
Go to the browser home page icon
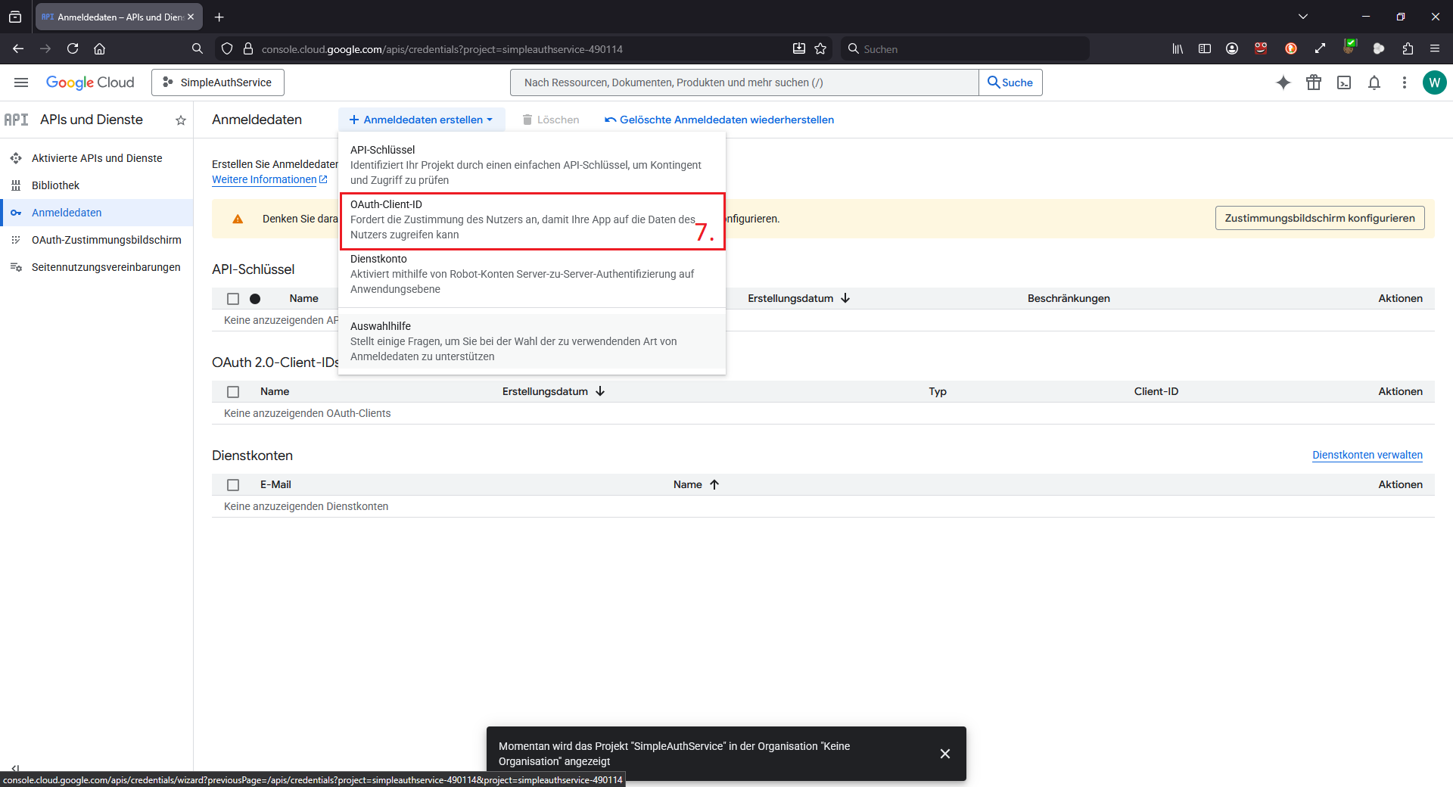99,48
